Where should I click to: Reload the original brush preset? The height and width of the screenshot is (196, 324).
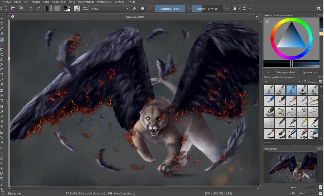150,8
